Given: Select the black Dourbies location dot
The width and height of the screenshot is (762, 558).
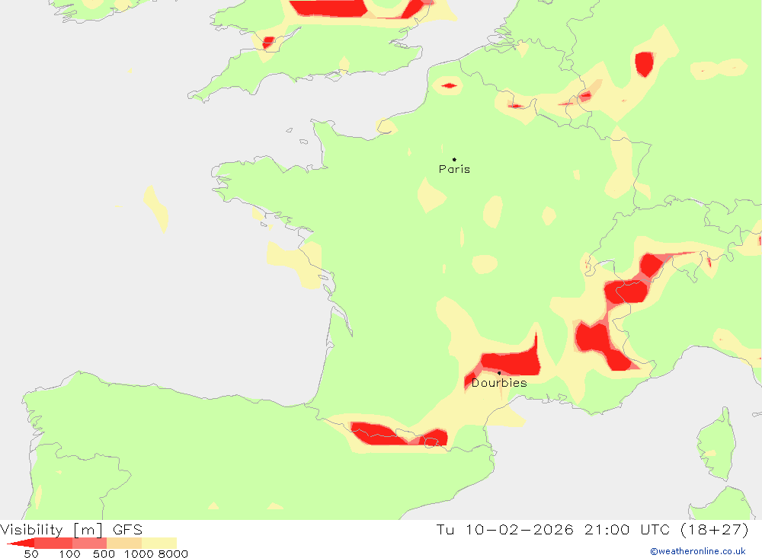Looking at the screenshot, I should pyautogui.click(x=499, y=373).
